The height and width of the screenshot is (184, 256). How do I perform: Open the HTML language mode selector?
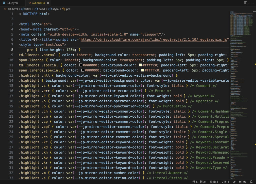[x=242, y=182]
